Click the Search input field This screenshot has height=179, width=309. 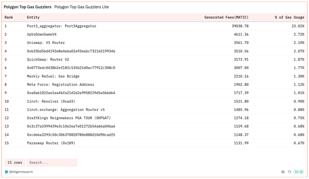52,163
